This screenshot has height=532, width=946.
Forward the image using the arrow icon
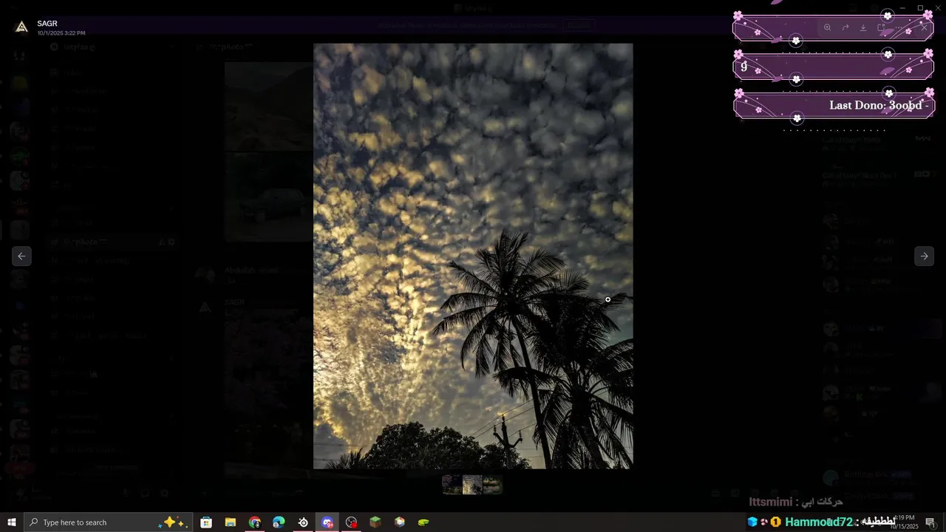point(845,27)
